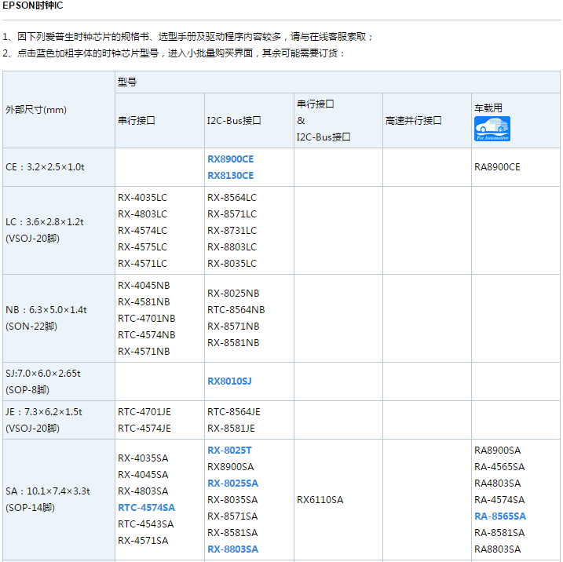Open the RX8900CE product link

(x=230, y=159)
